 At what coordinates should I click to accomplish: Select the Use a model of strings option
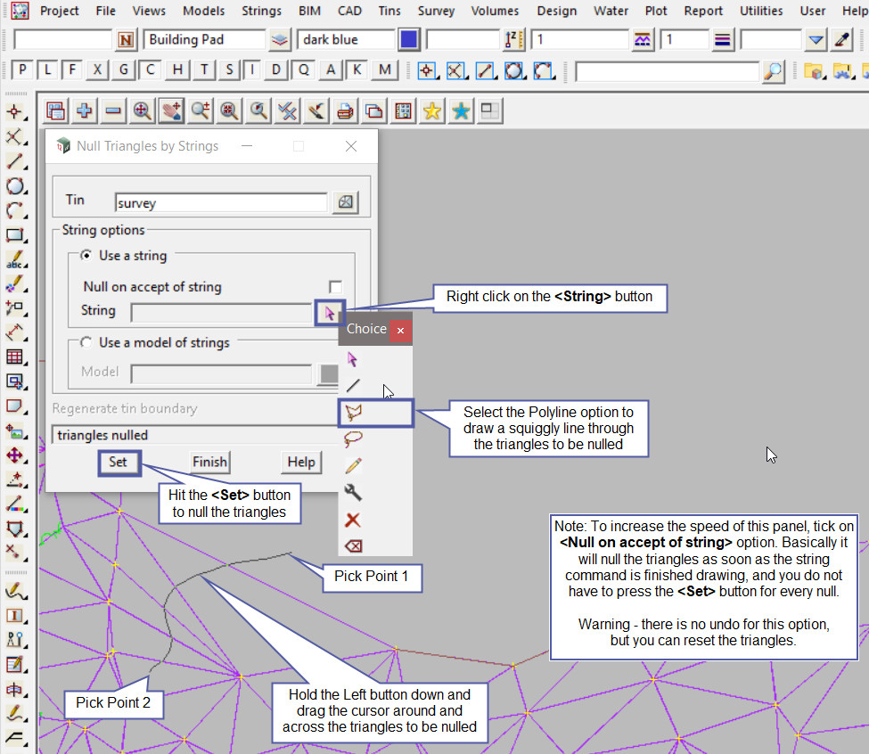(86, 342)
